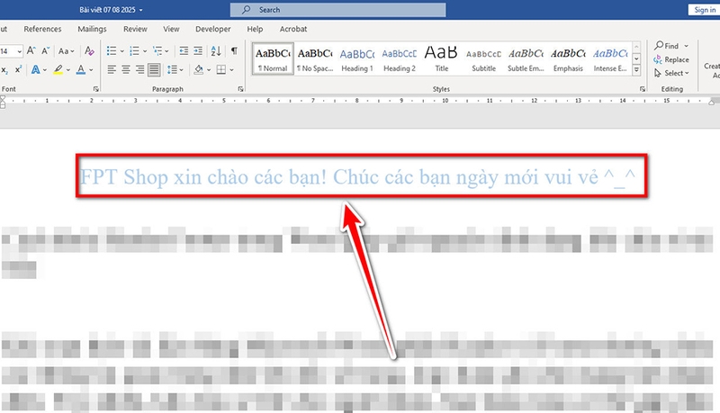Expand the full styles gallery

click(636, 70)
